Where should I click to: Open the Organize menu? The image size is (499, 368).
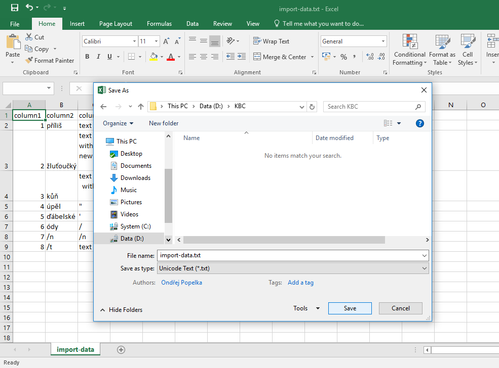[x=118, y=123]
